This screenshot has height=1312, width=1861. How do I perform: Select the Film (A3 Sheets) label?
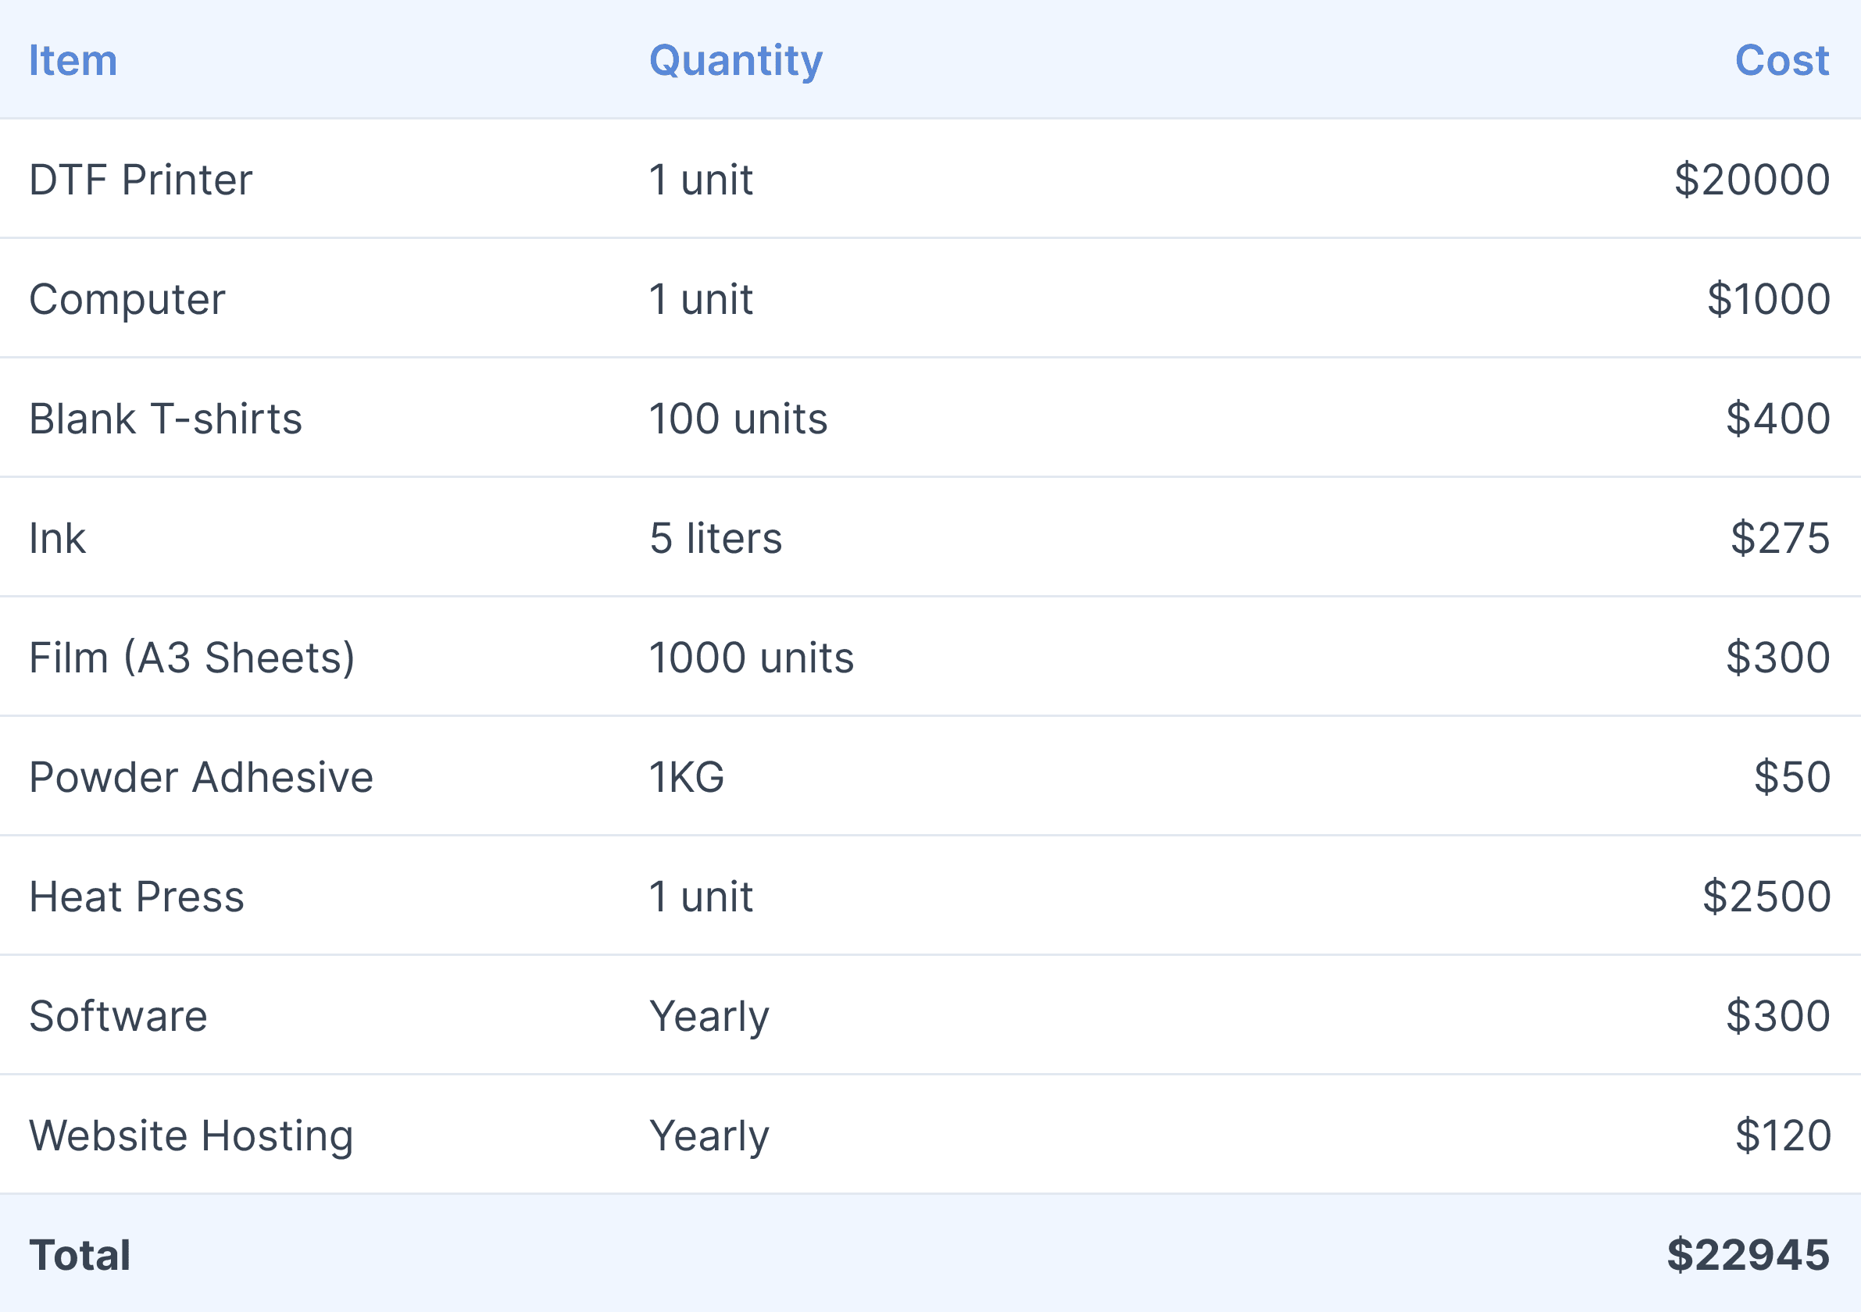[x=192, y=658]
